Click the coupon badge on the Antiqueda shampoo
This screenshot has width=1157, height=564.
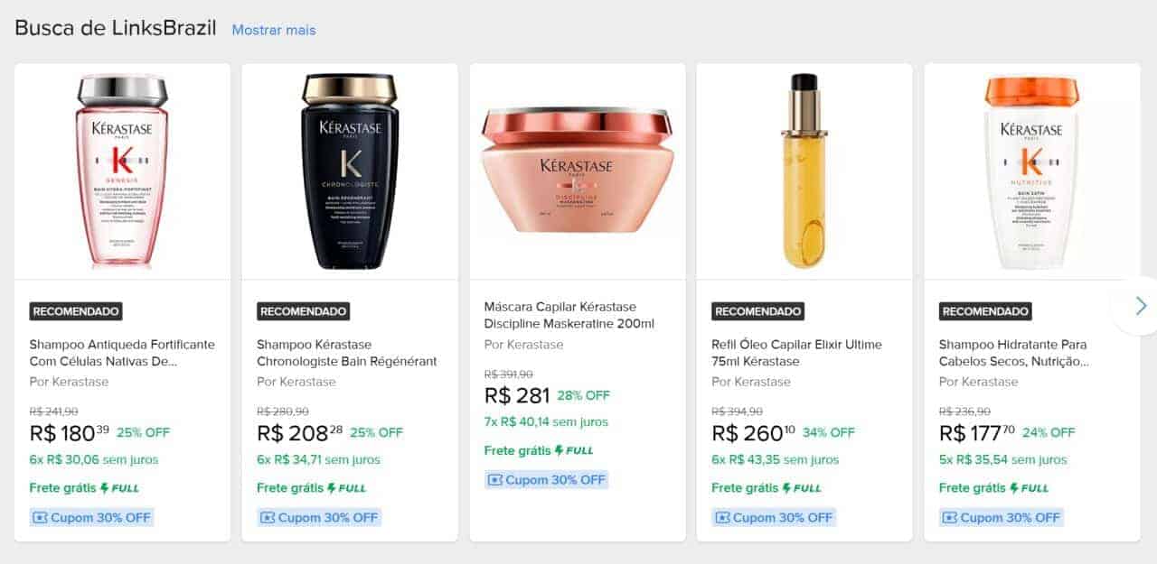click(x=91, y=518)
